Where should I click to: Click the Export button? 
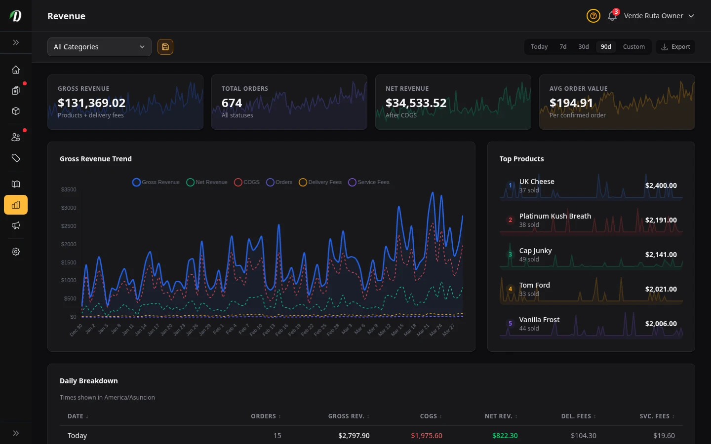[x=675, y=46]
